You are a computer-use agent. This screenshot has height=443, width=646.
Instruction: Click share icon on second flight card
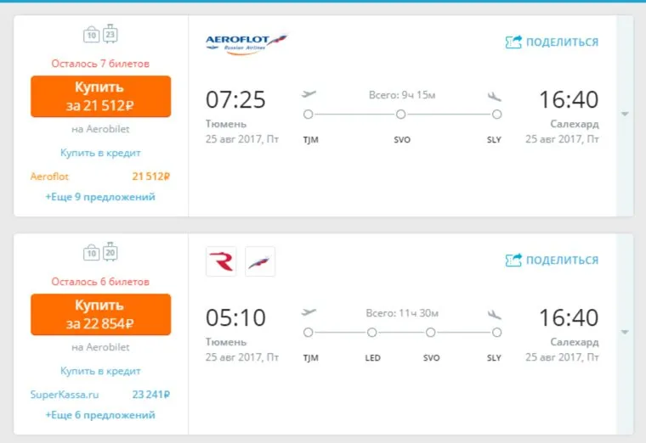(513, 260)
